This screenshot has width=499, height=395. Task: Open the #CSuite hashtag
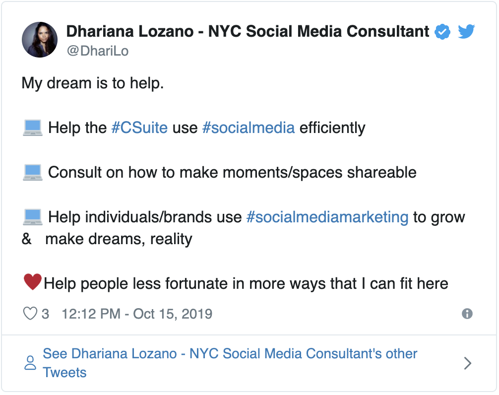(139, 128)
